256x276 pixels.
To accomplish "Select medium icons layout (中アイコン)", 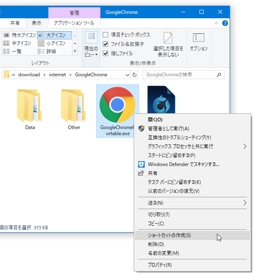I will (x=17, y=43).
